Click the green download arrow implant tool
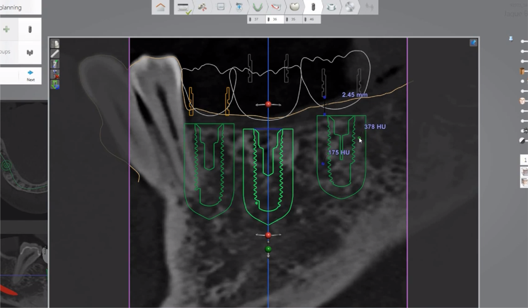 pos(55,85)
